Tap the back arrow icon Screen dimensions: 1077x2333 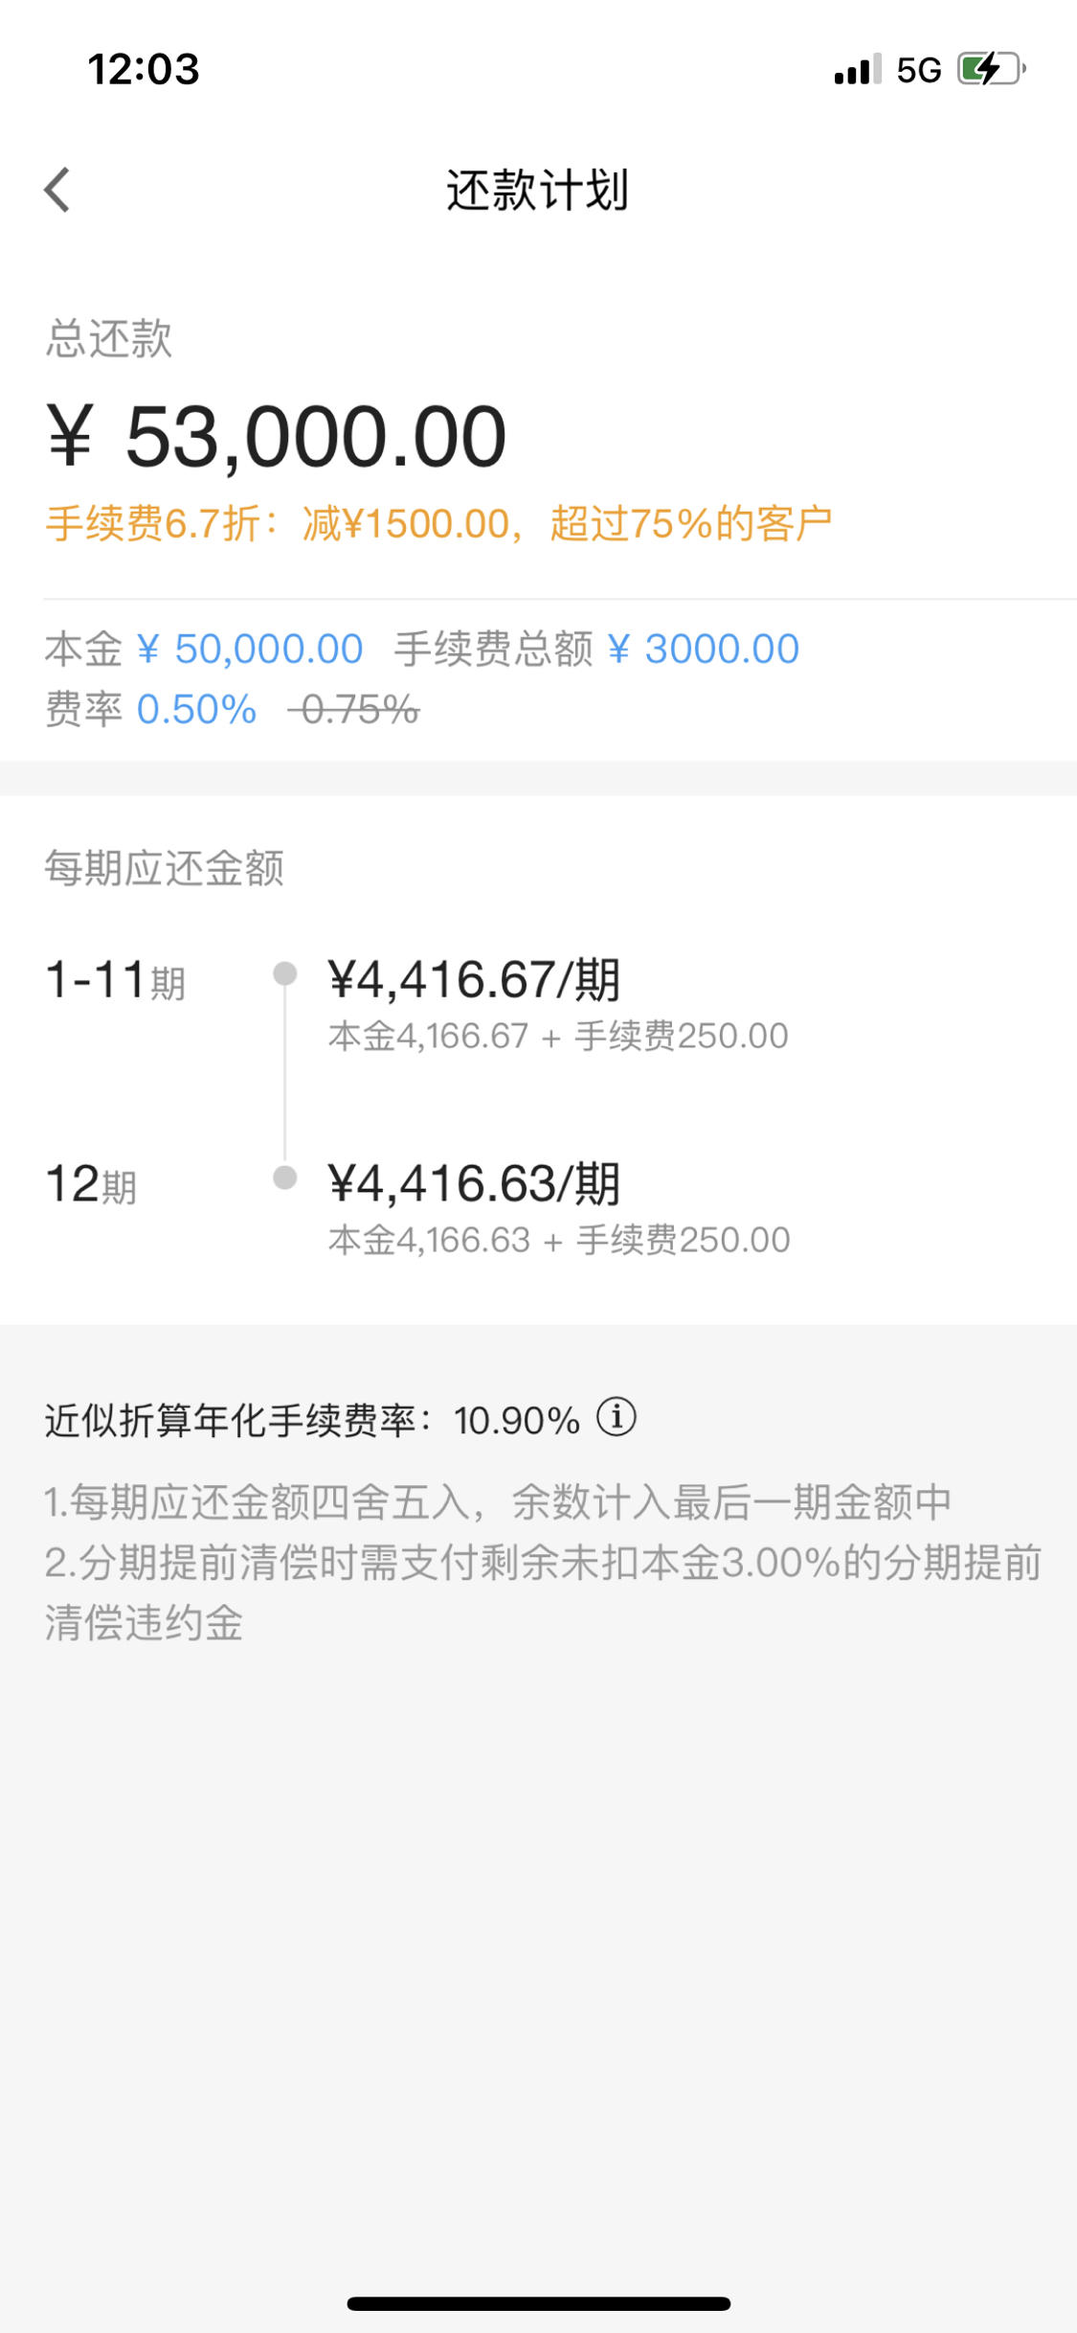pos(57,190)
